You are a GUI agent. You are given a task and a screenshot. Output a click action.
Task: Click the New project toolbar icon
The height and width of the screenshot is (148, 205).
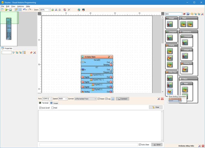(2, 10)
